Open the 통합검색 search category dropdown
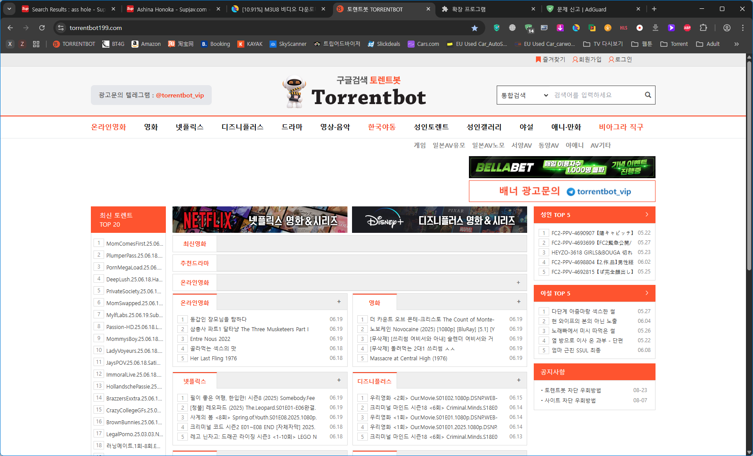The width and height of the screenshot is (753, 456). 524,95
